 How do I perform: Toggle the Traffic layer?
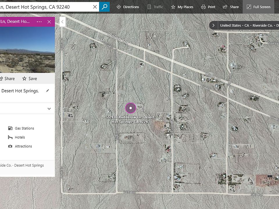click(155, 7)
